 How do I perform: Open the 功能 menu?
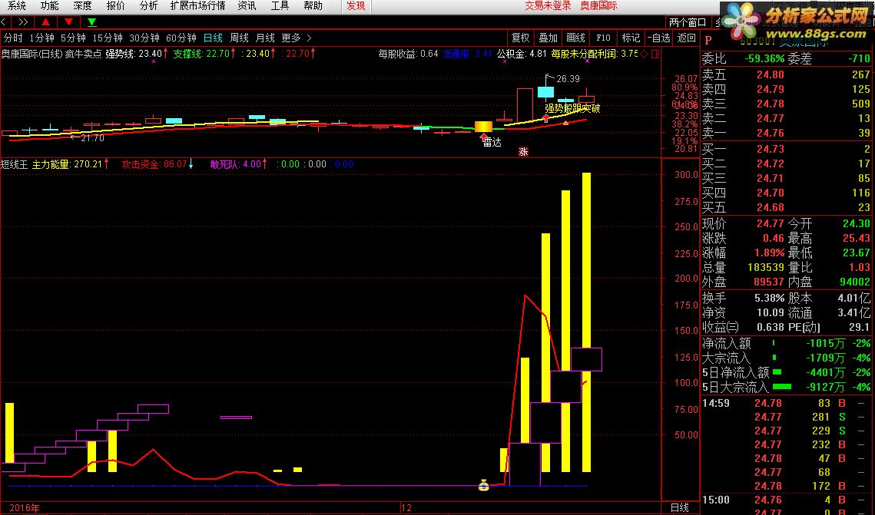click(50, 5)
